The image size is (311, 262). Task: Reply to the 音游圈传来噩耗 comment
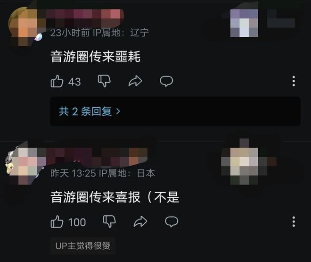coord(166,81)
